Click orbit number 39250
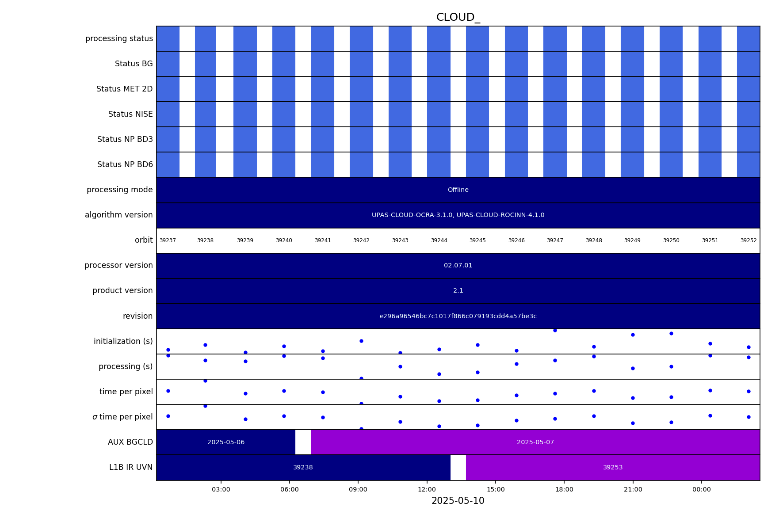Viewport: 783px width, 522px height. click(x=671, y=240)
